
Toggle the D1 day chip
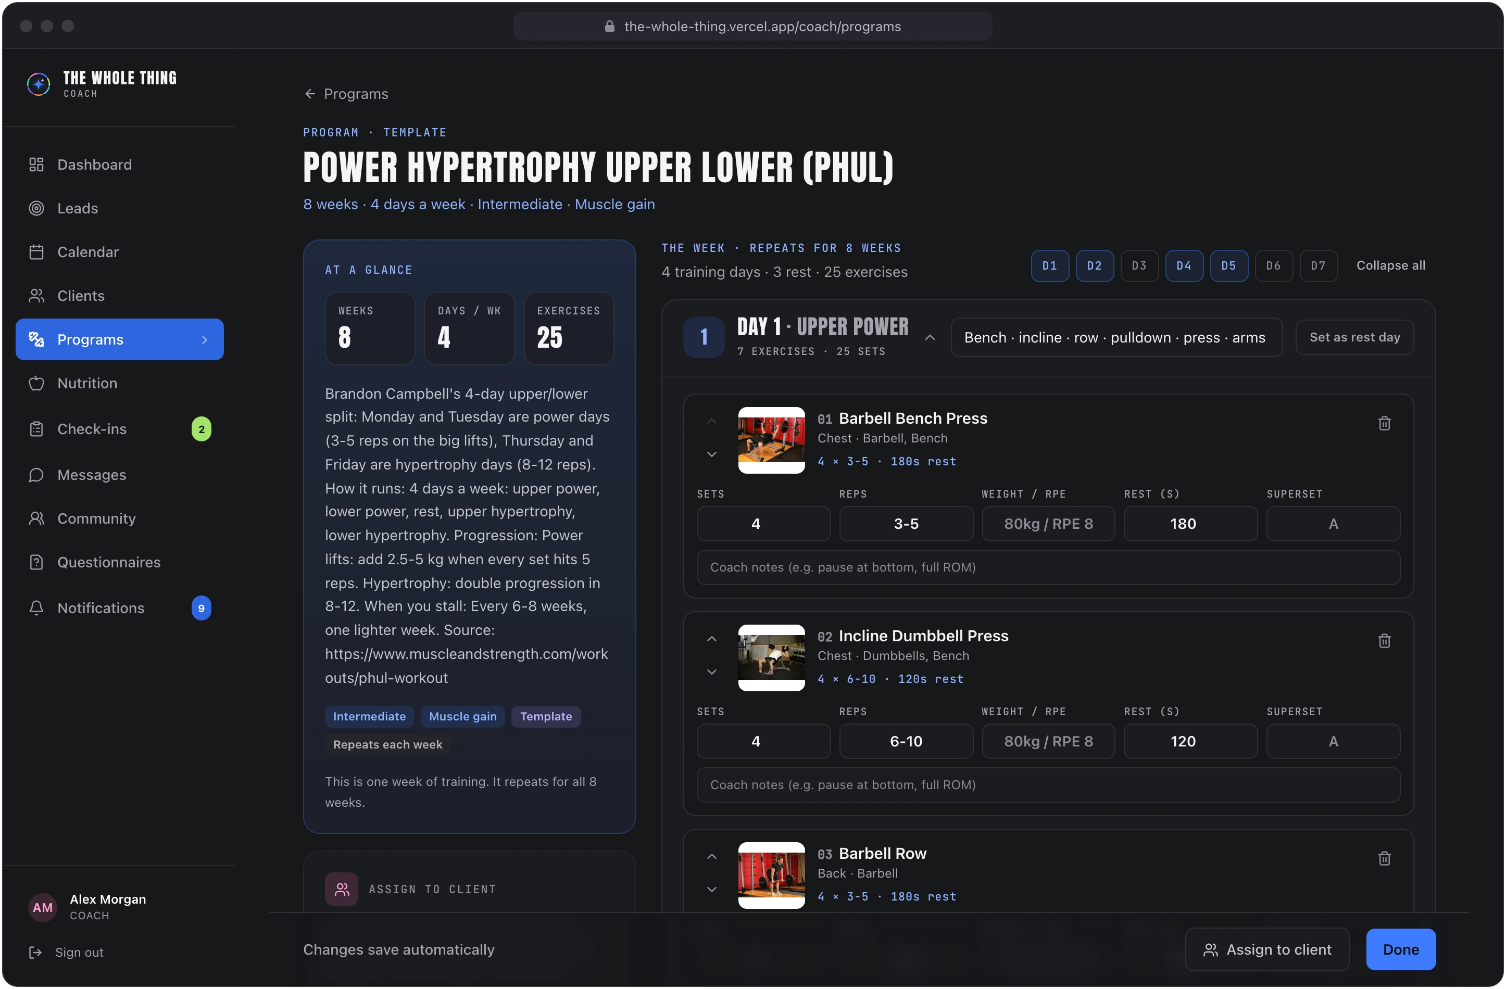click(x=1050, y=265)
